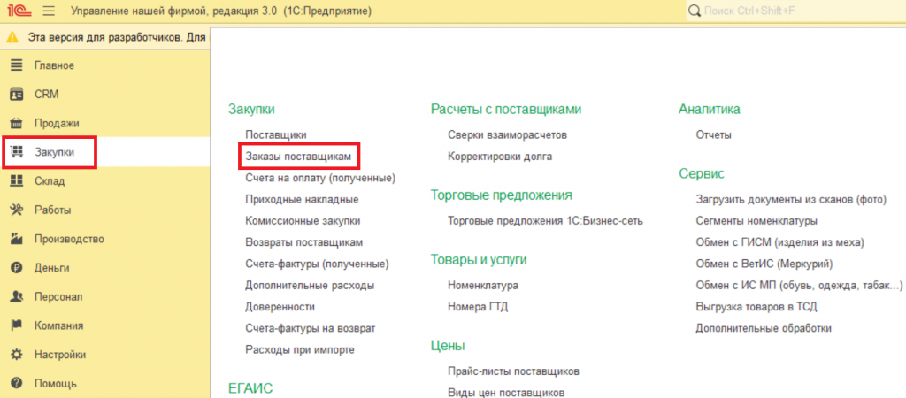The height and width of the screenshot is (398, 906).
Task: Open Обмен с ВетИС (Меркурий)
Action: point(764,264)
